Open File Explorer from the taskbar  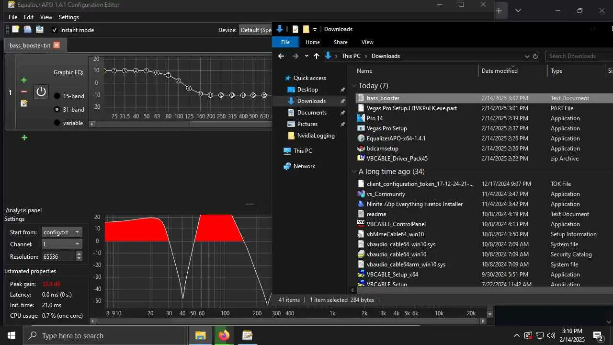tap(201, 335)
